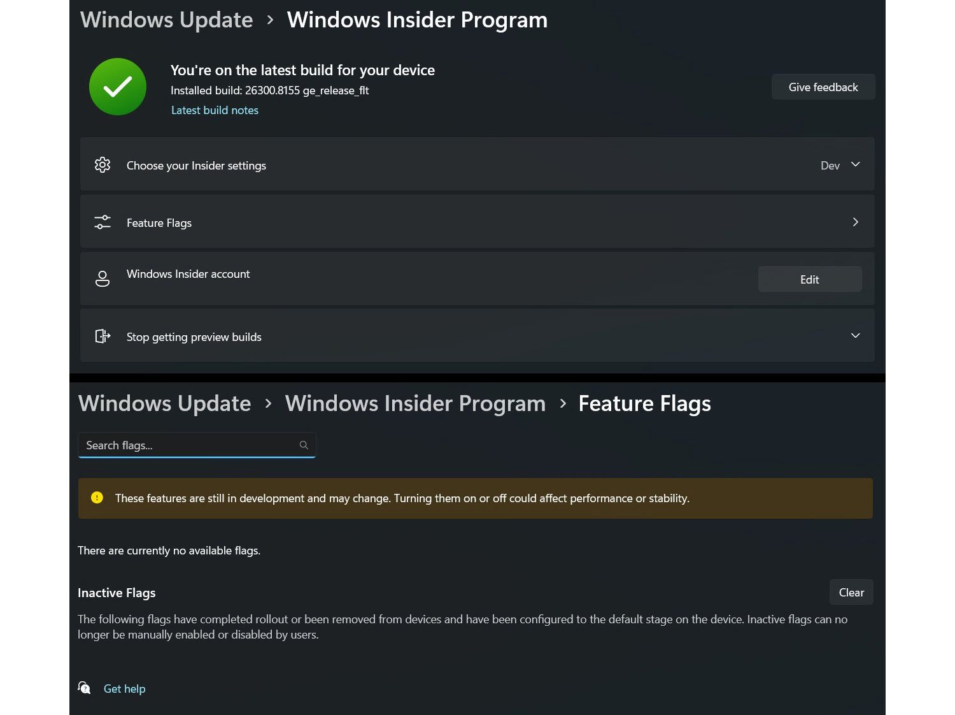
Task: Click the Get help chat icon
Action: coord(85,688)
